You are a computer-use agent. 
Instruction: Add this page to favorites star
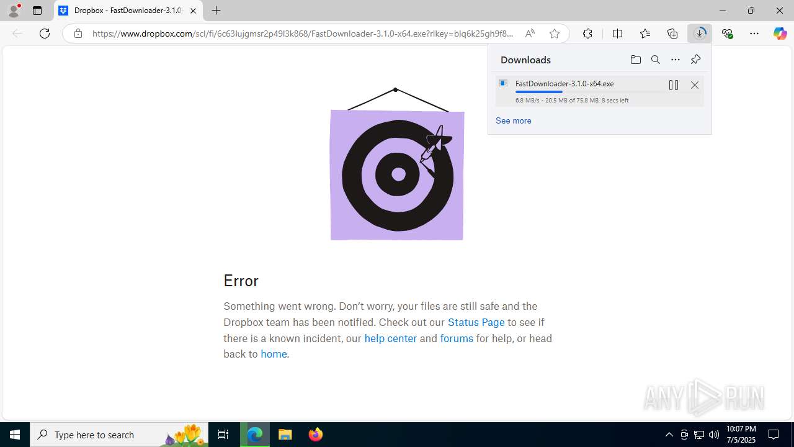click(x=555, y=34)
